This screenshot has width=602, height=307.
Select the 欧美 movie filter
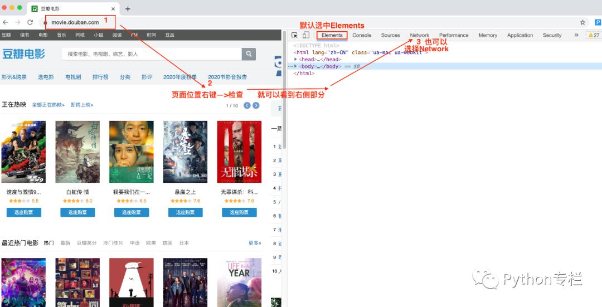pyautogui.click(x=151, y=243)
